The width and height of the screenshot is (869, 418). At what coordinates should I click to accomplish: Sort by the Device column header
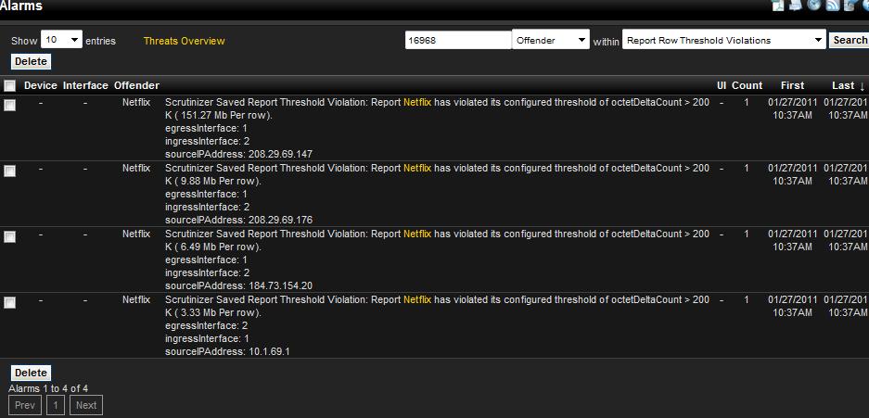pyautogui.click(x=41, y=86)
